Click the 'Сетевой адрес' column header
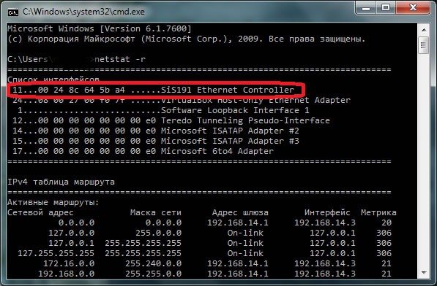This screenshot has height=286, width=437. (x=40, y=213)
